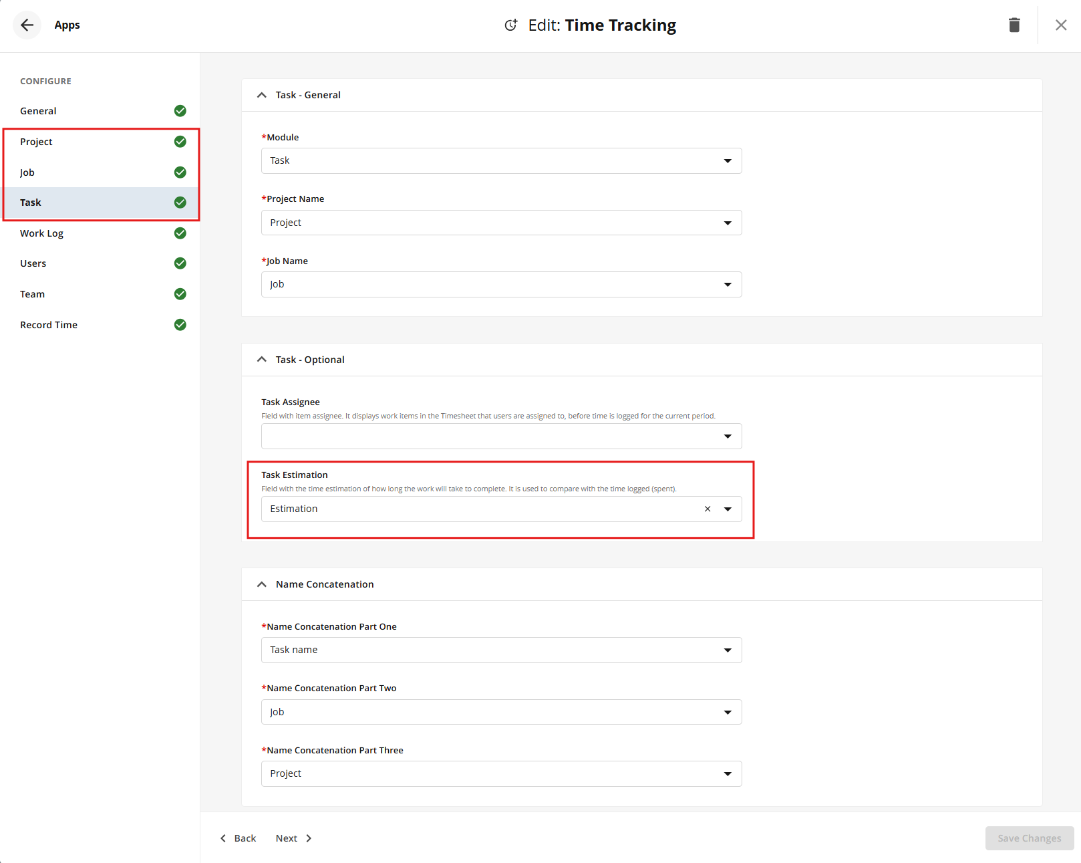Go to the Record Time section
1081x863 pixels.
coord(100,325)
